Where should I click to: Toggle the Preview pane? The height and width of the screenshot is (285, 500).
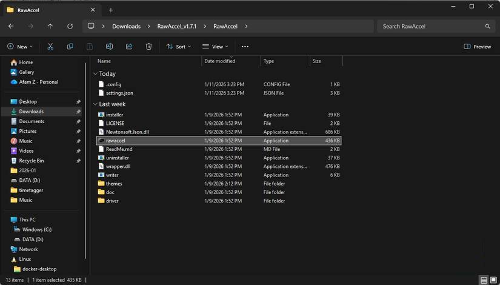(477, 47)
